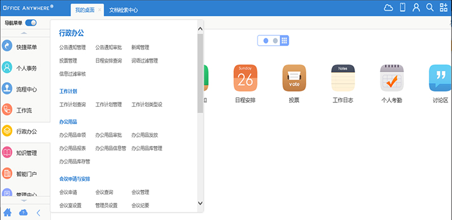Switch to grid view in desktop pager
The width and height of the screenshot is (452, 220).
(284, 41)
